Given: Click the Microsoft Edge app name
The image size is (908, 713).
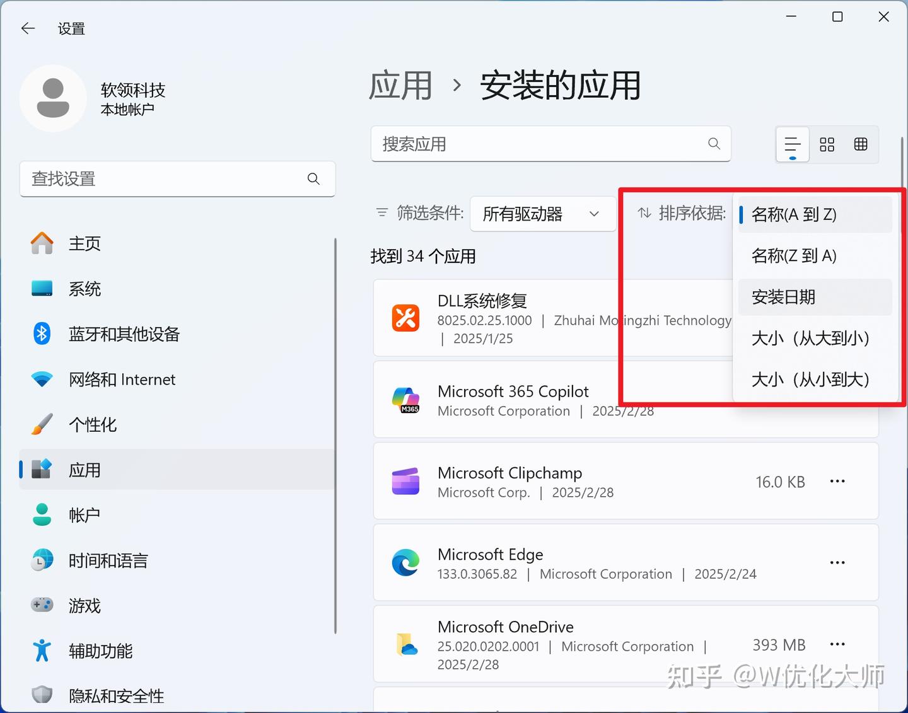Looking at the screenshot, I should click(x=491, y=554).
